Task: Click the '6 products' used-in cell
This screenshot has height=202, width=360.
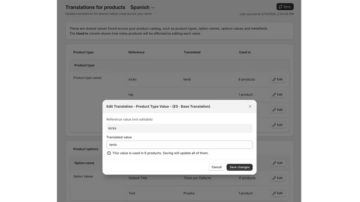Action: pos(247,79)
